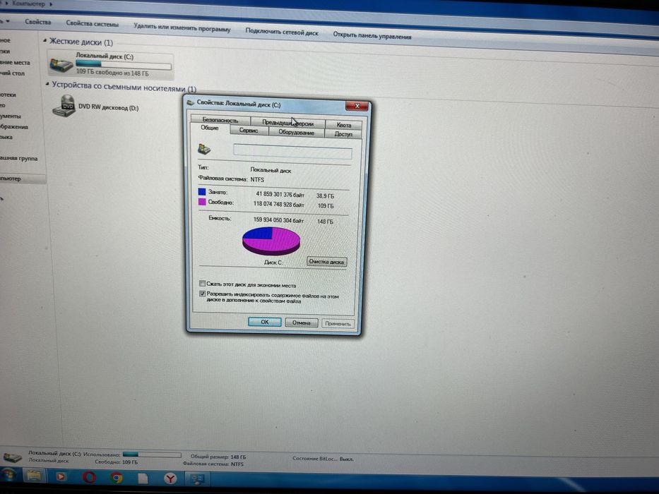Click the 'Применить' button
Screen dimensions: 659x494
[x=338, y=323]
